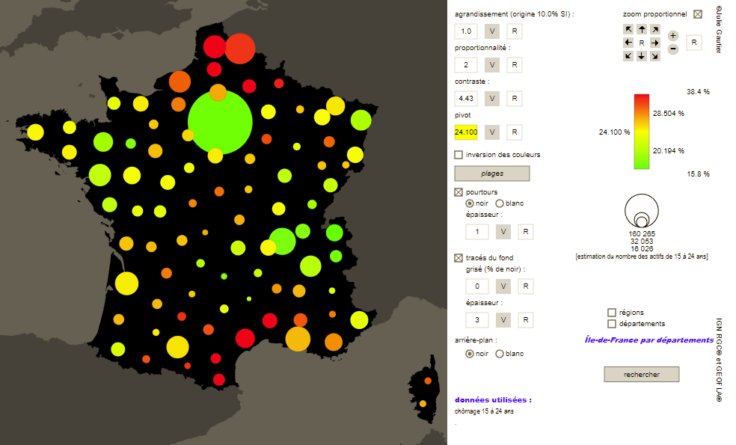This screenshot has height=445, width=736.
Task: Choose blanc for pourtours color
Action: (500, 203)
